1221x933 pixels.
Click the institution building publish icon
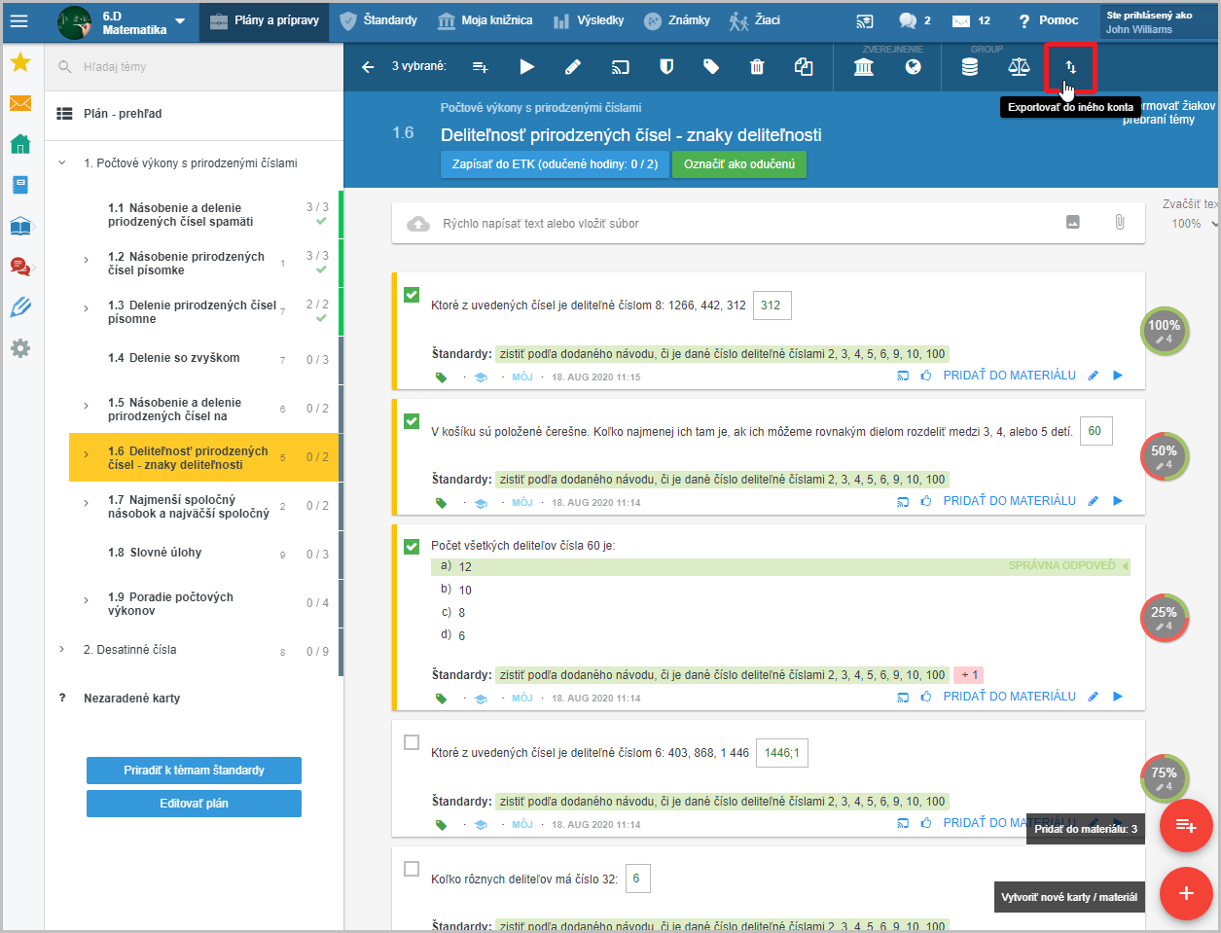(864, 67)
